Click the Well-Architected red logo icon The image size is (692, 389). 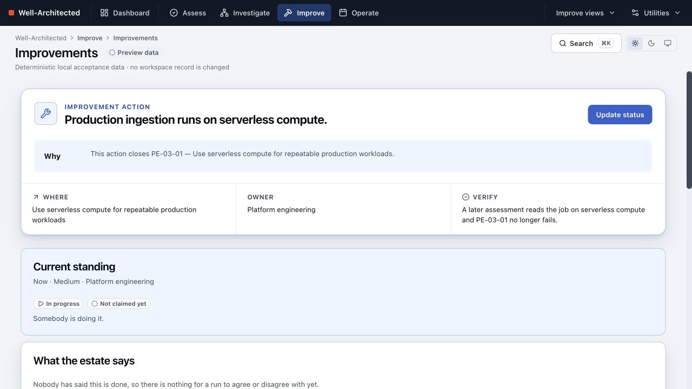point(11,13)
